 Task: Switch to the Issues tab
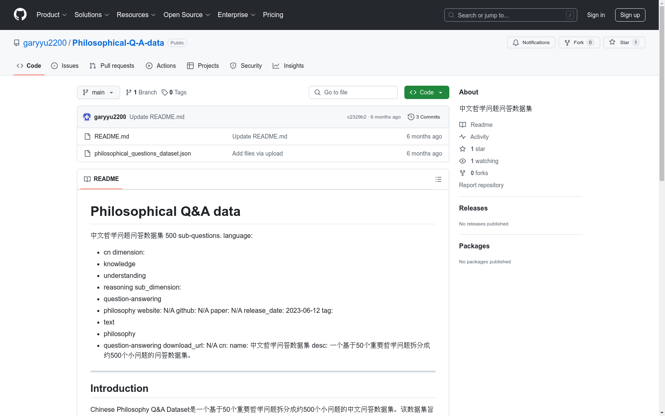tap(65, 66)
